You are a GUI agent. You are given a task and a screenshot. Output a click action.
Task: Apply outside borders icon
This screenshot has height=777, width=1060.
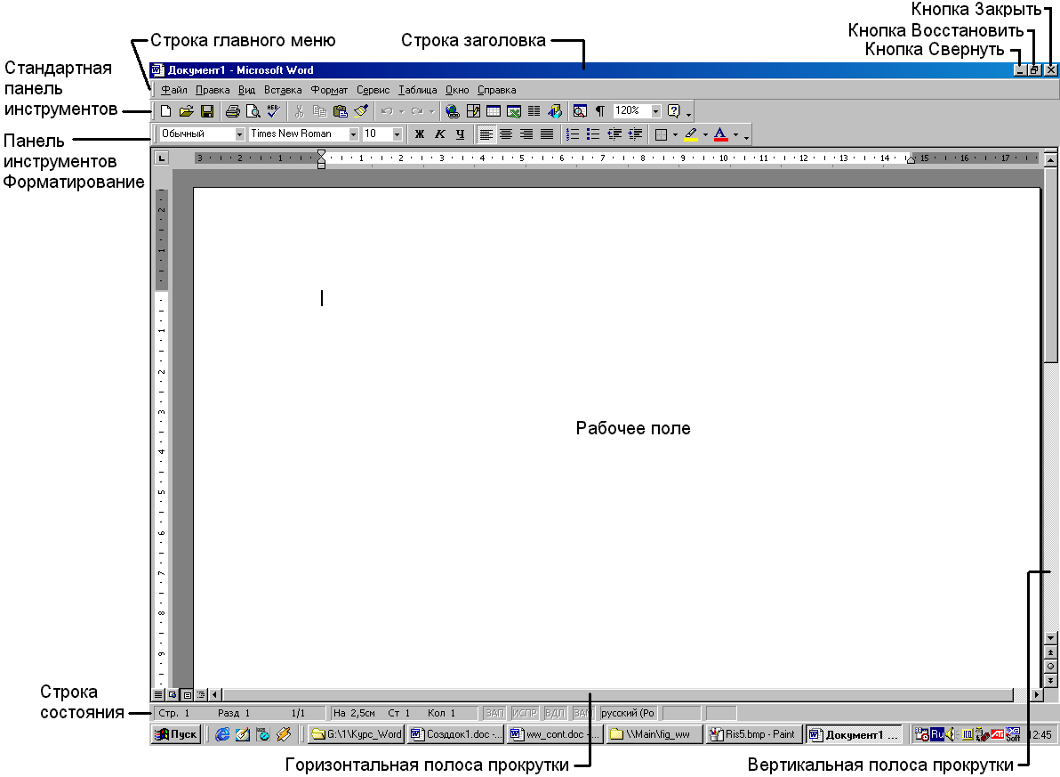(662, 134)
